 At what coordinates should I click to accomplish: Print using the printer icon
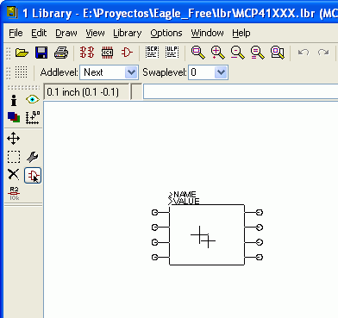[61, 53]
